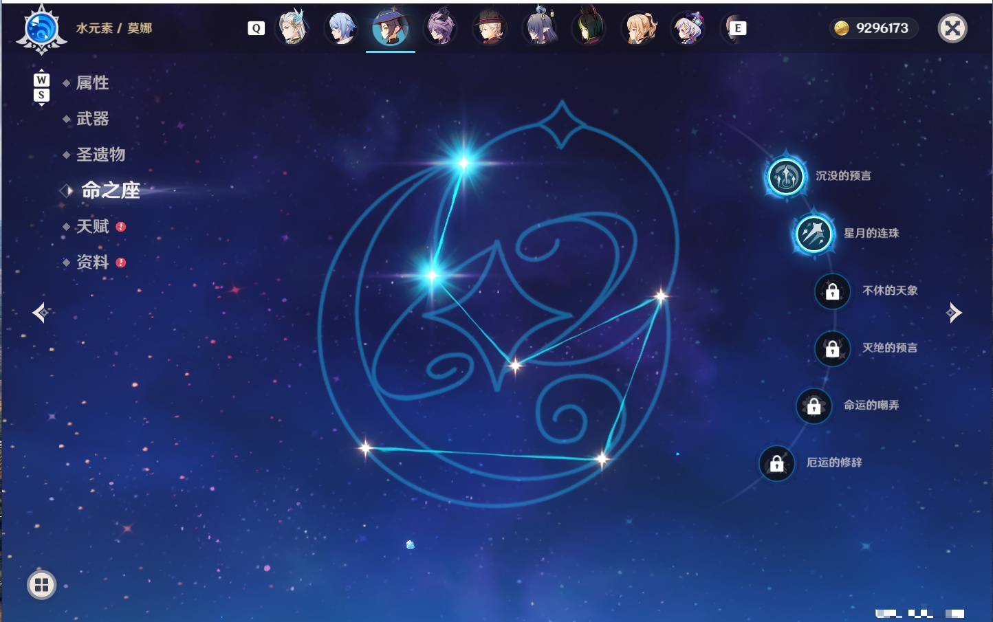993x622 pixels.
Task: Select Mona's highlighted witch-hat avatar
Action: [x=391, y=28]
